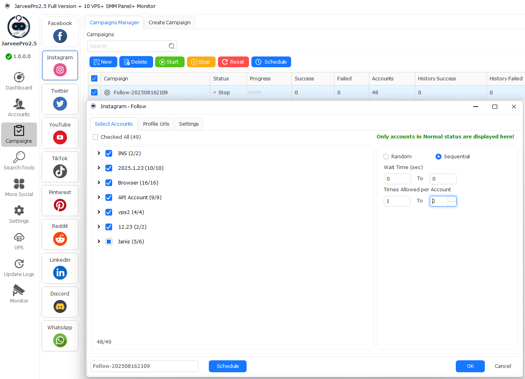525x379 pixels.
Task: Select the Sequential radio button
Action: point(438,157)
